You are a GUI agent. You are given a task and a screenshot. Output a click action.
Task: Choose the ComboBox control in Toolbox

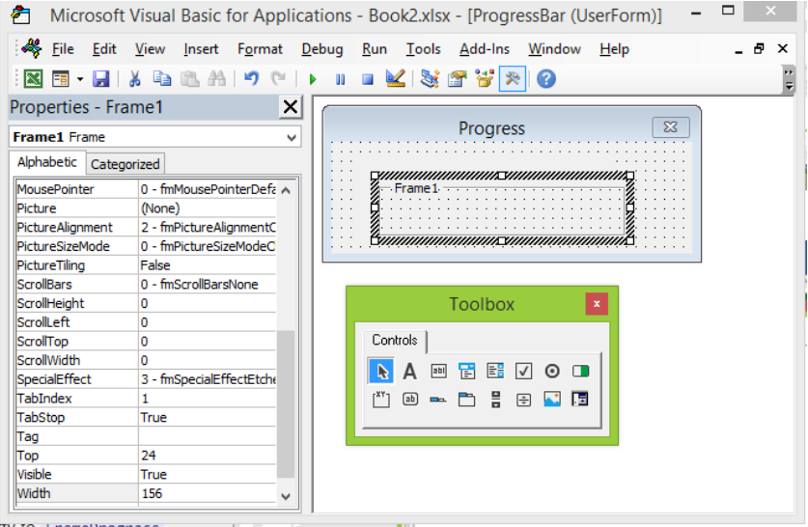coord(467,371)
